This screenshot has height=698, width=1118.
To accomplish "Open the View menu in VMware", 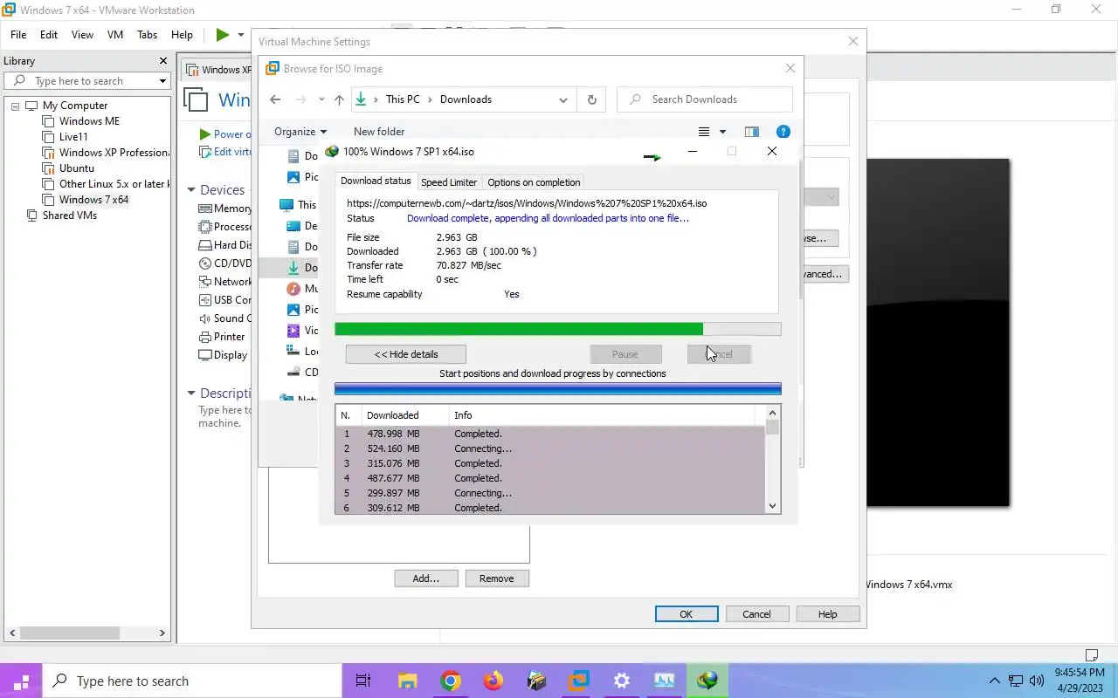I will (x=82, y=35).
